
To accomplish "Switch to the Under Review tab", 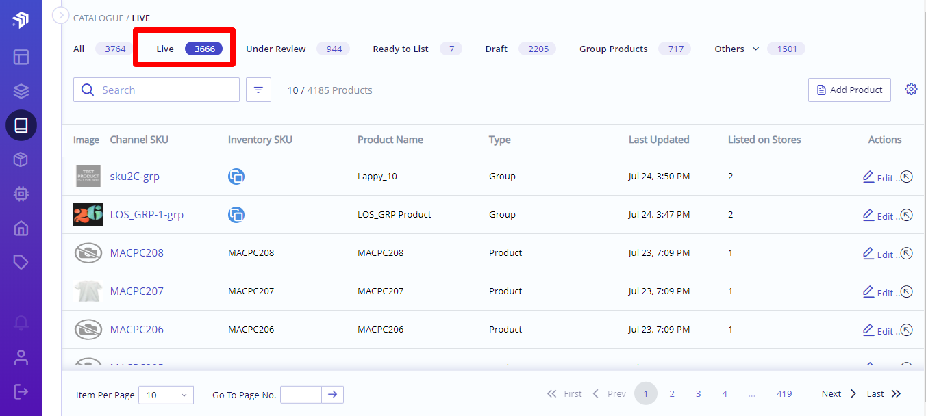I will point(276,49).
